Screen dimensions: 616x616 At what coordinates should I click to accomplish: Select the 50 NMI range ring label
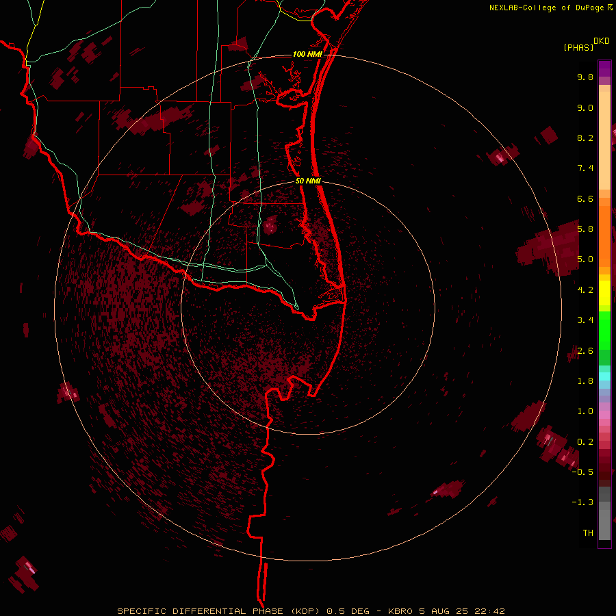click(x=309, y=181)
